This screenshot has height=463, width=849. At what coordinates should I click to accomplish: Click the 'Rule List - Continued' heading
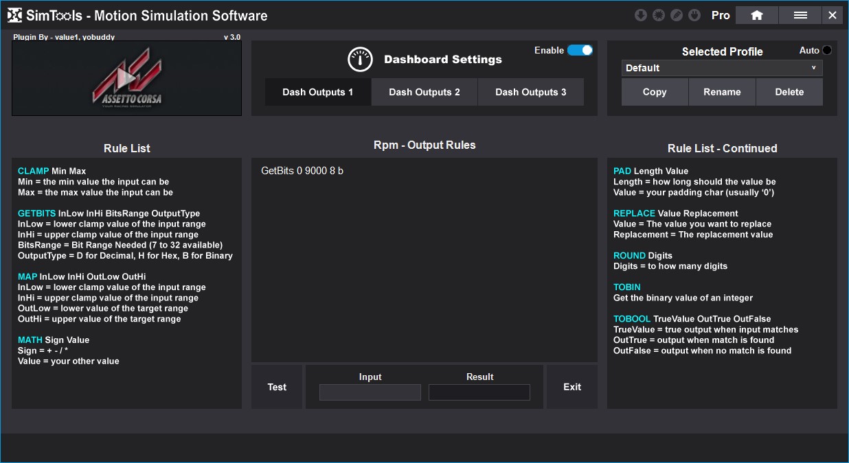point(723,149)
